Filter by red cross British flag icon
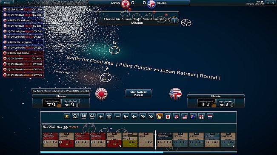The height and width of the screenshot is (155, 277). pyautogui.click(x=201, y=116)
